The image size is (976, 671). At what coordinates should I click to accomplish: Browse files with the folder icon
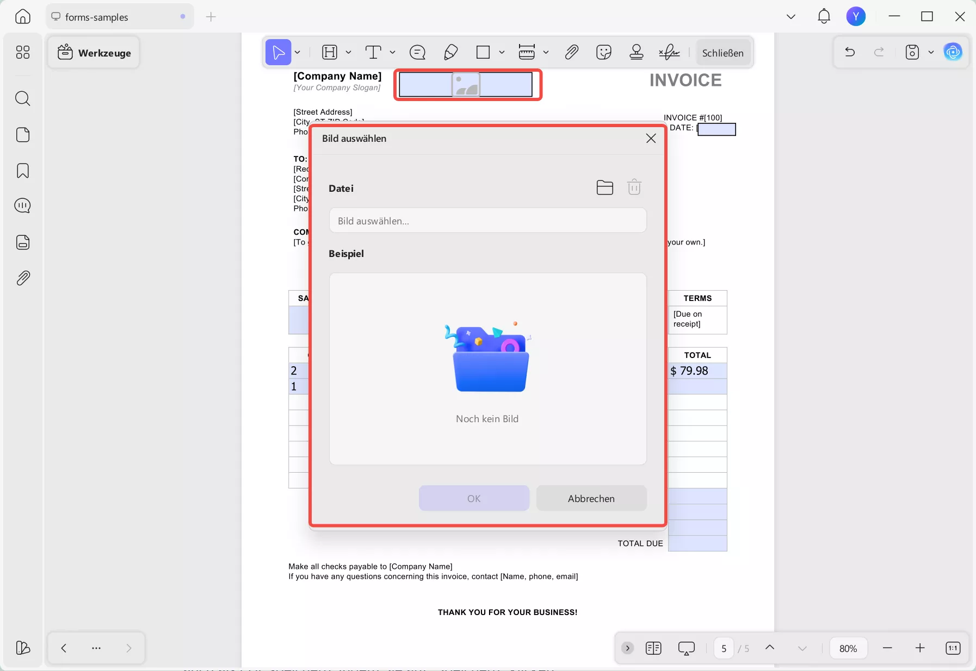point(604,187)
